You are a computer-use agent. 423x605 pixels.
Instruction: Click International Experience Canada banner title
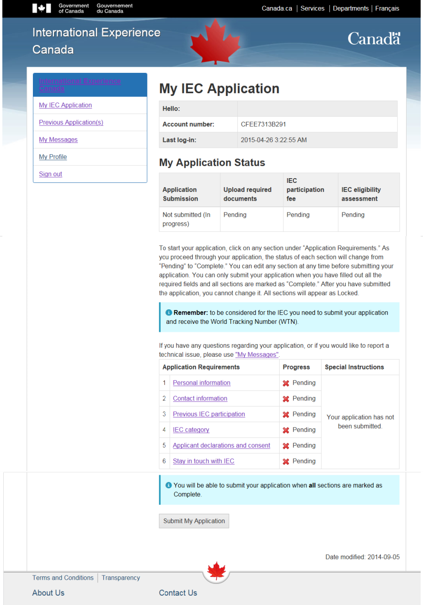(x=96, y=41)
